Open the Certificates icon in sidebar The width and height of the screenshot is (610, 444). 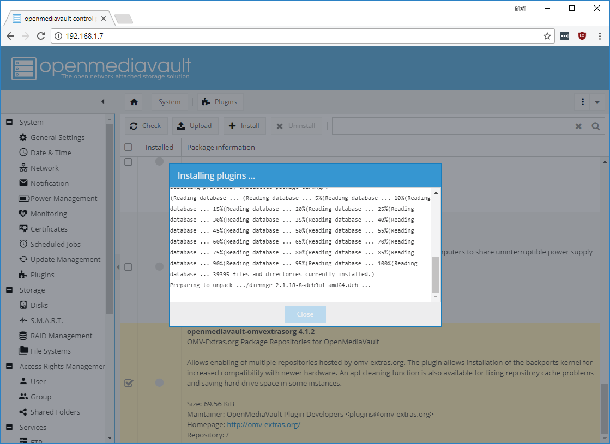23,229
